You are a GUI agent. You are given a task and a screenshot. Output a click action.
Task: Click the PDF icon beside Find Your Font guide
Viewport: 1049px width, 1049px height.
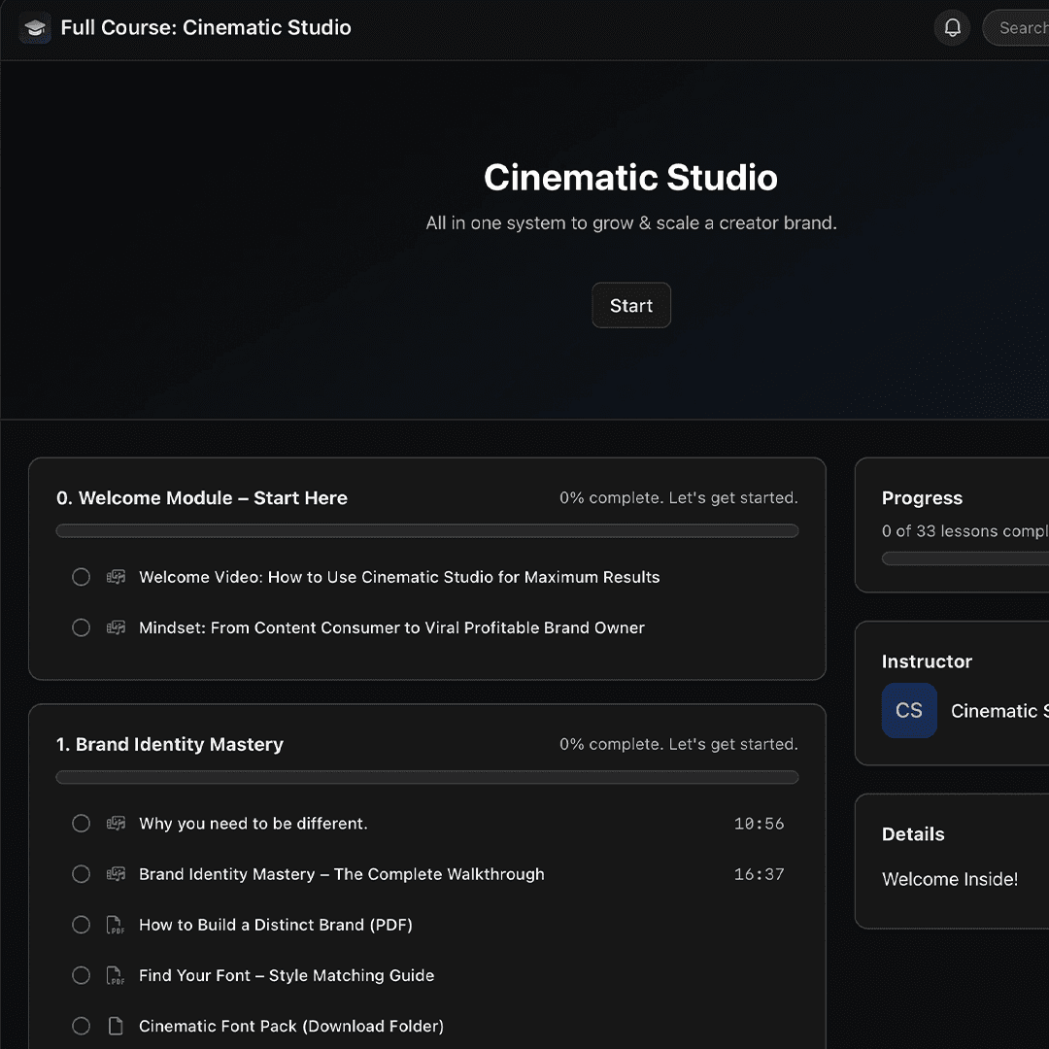point(115,975)
